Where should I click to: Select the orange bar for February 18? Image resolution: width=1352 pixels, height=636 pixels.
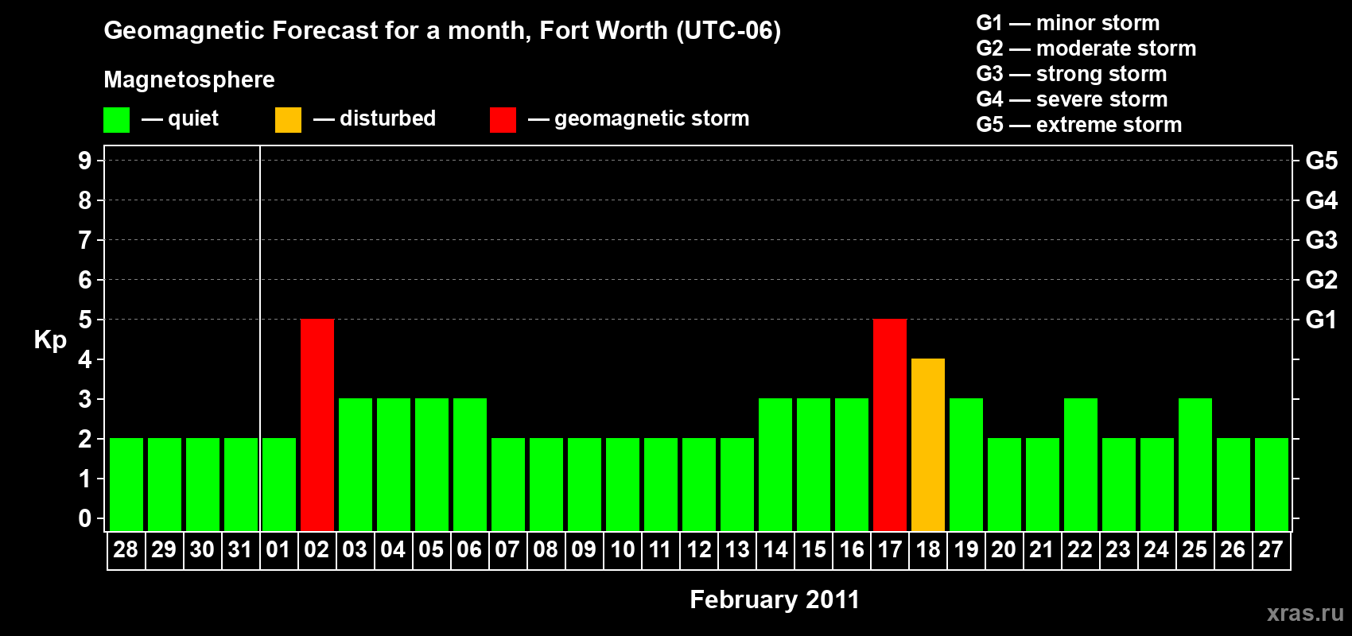point(928,444)
